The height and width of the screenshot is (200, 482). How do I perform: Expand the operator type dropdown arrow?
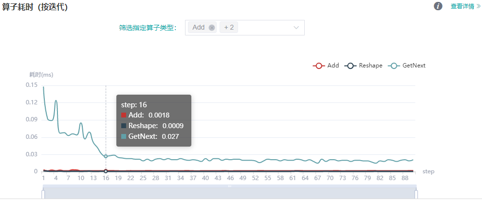296,28
